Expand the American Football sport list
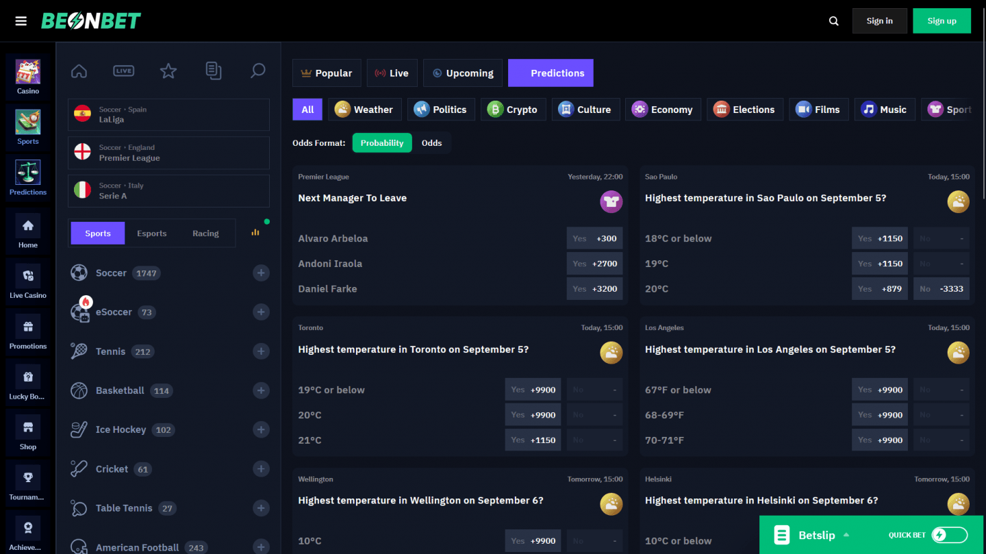Viewport: 986px width, 554px height. [x=261, y=547]
